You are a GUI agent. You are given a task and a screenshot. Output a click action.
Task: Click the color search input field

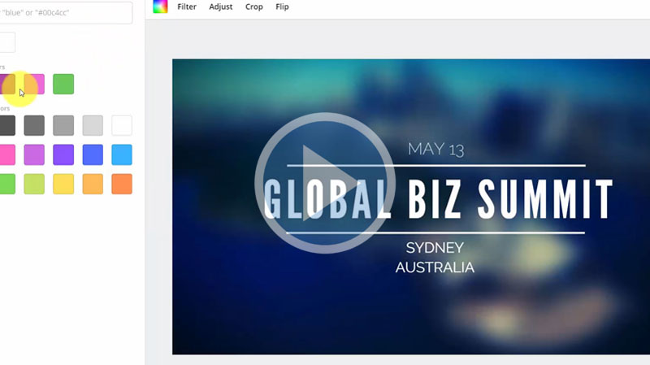pyautogui.click(x=65, y=12)
